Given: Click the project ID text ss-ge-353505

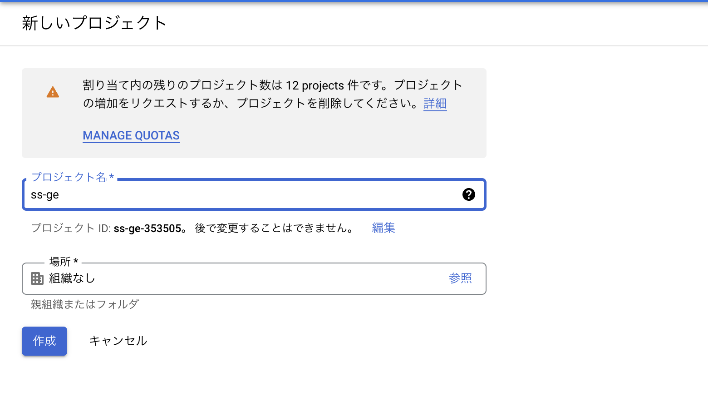Looking at the screenshot, I should [x=147, y=228].
